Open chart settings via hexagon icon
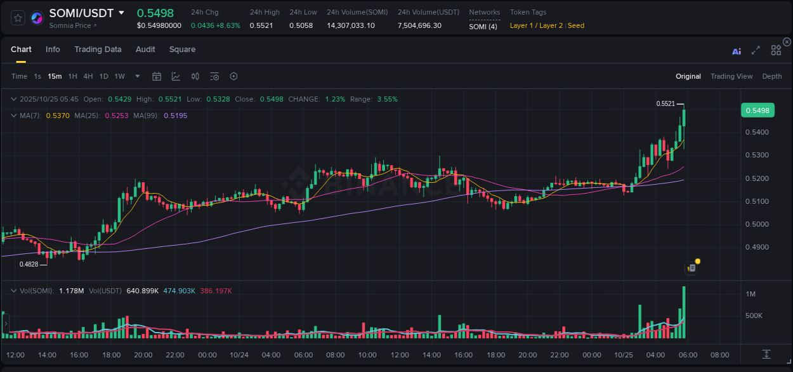793x372 pixels. pyautogui.click(x=233, y=76)
